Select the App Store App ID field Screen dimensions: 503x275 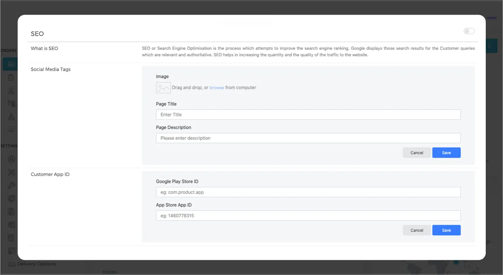pyautogui.click(x=308, y=215)
